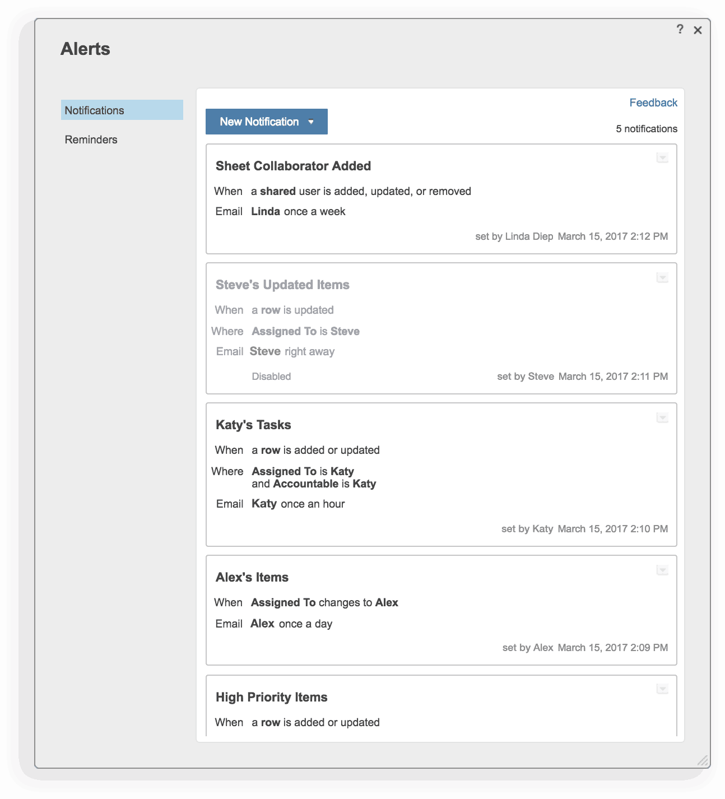This screenshot has height=799, width=725.
Task: Select the Notifications tab in sidebar
Action: coord(122,110)
